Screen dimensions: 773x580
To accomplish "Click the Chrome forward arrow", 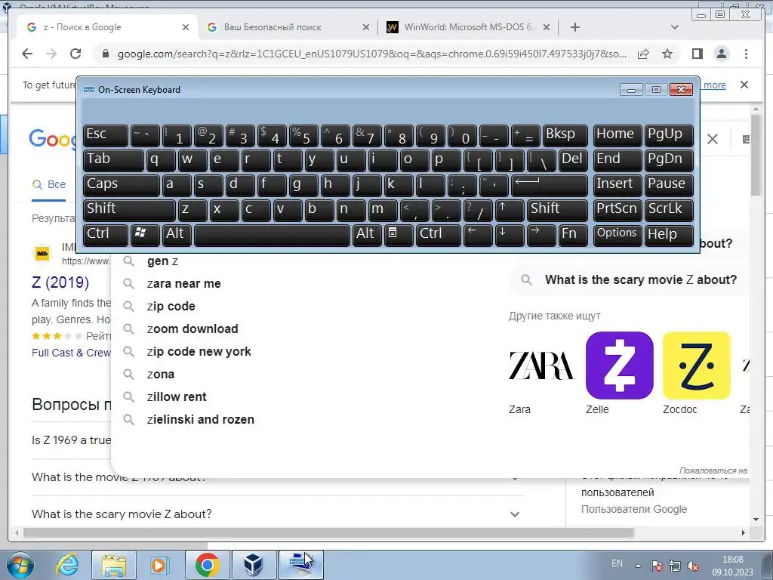I will (x=51, y=54).
